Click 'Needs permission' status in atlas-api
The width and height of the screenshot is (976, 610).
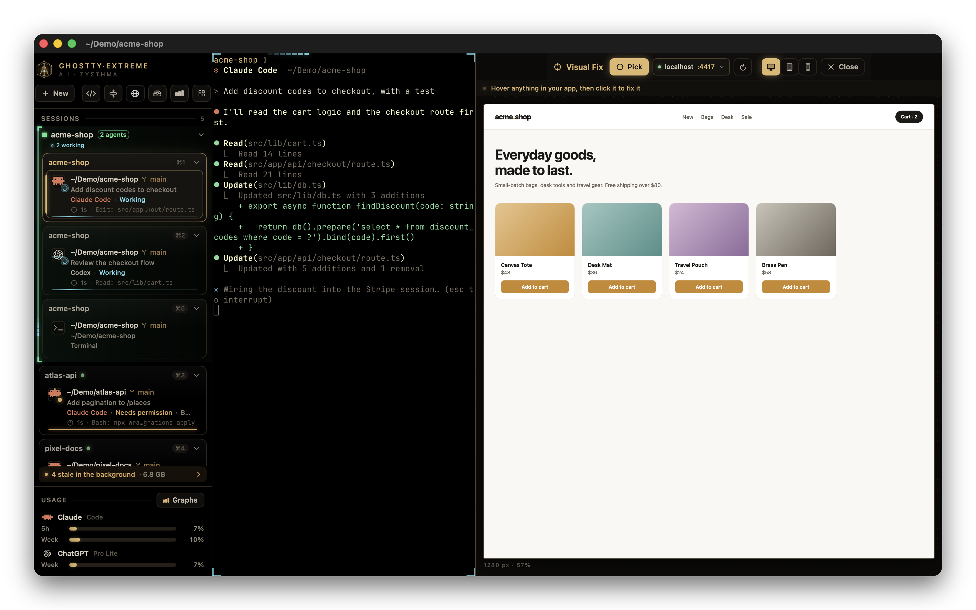tap(144, 413)
